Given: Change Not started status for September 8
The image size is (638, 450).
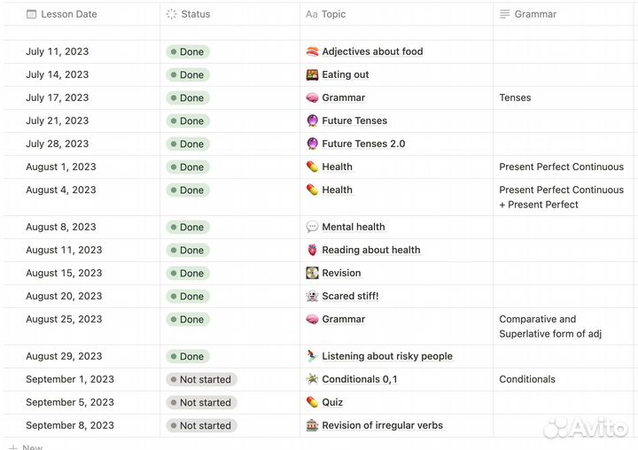Looking at the screenshot, I should click(x=200, y=425).
